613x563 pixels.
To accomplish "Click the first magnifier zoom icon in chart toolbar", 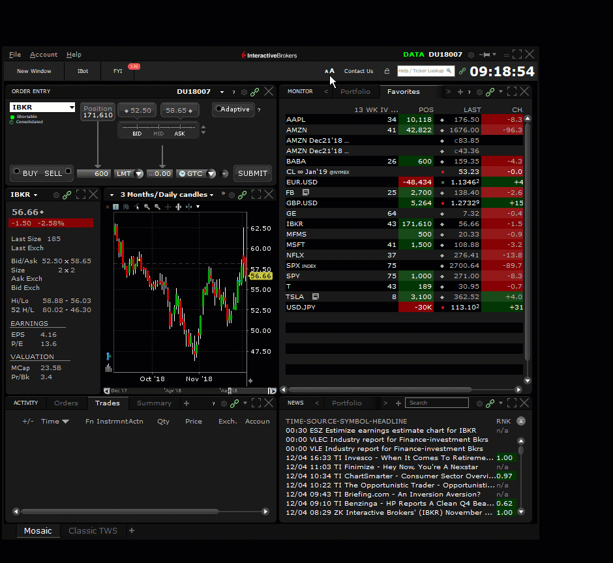I will pyautogui.click(x=147, y=207).
